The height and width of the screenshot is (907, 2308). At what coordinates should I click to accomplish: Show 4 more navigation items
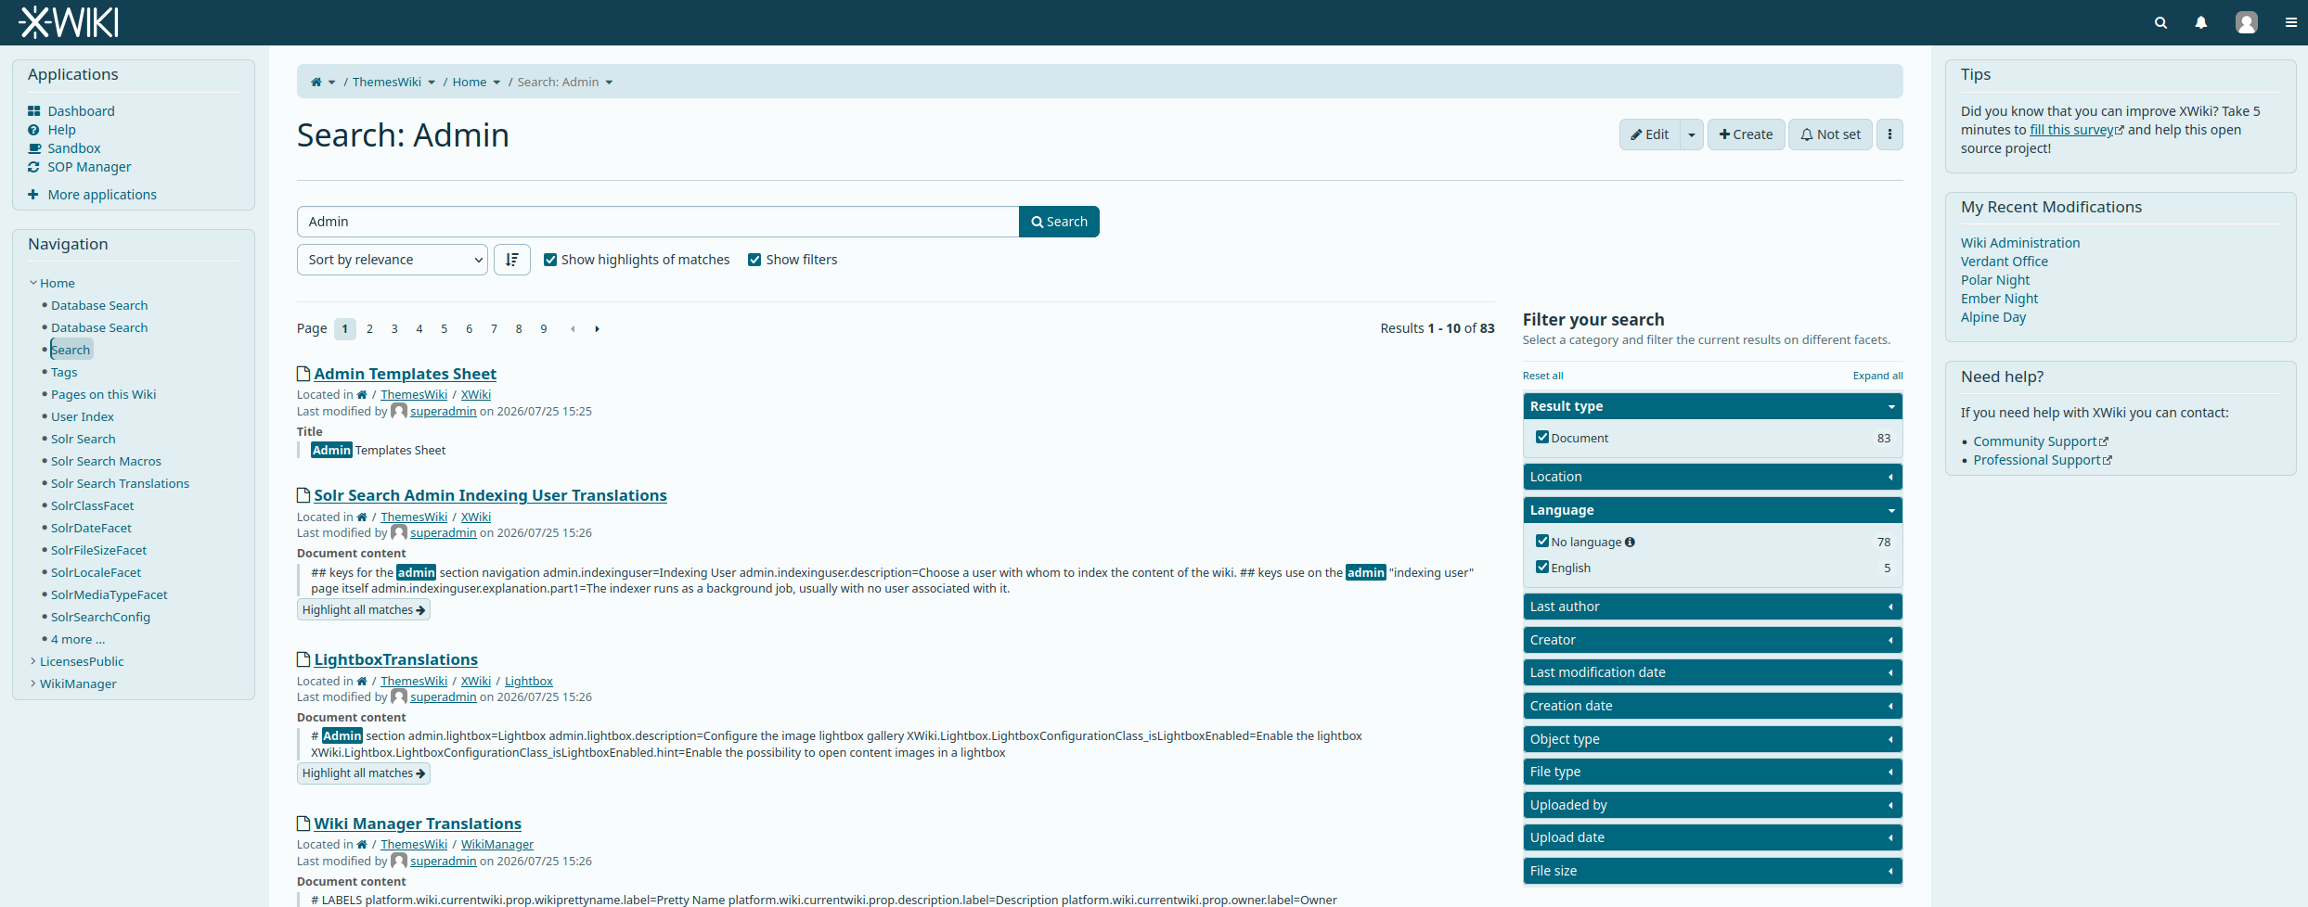78,639
